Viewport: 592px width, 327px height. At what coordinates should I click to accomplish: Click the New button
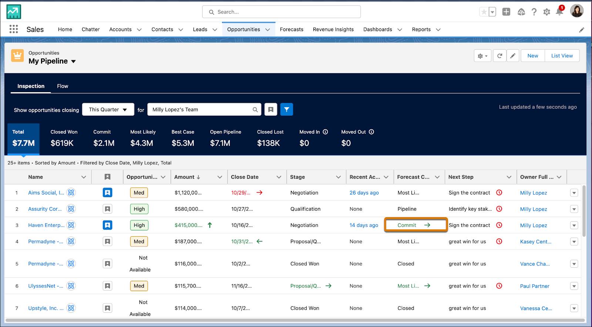(533, 56)
